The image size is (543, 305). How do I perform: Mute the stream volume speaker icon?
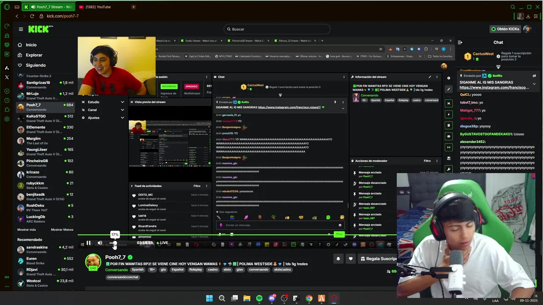pos(100,243)
